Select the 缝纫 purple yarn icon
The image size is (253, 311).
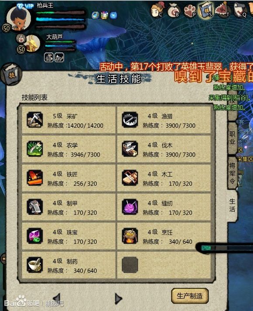(x=130, y=207)
